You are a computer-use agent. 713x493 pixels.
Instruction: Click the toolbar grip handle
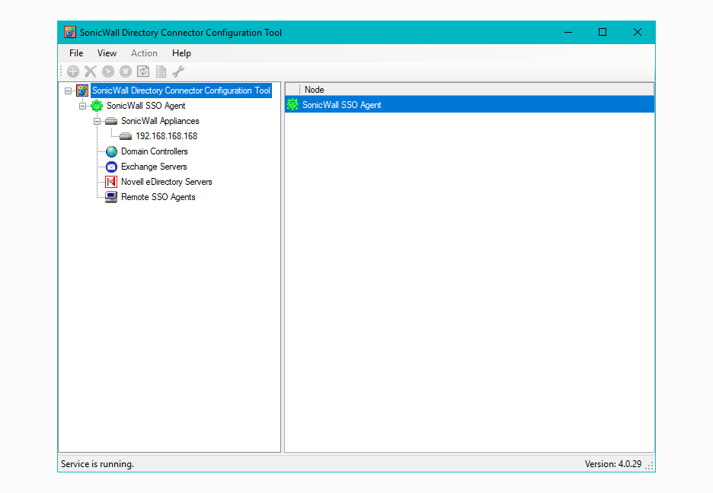click(61, 72)
